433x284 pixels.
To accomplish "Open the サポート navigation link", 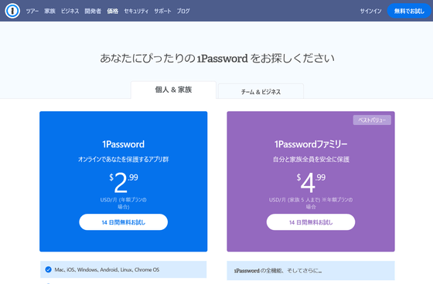I will [x=162, y=11].
